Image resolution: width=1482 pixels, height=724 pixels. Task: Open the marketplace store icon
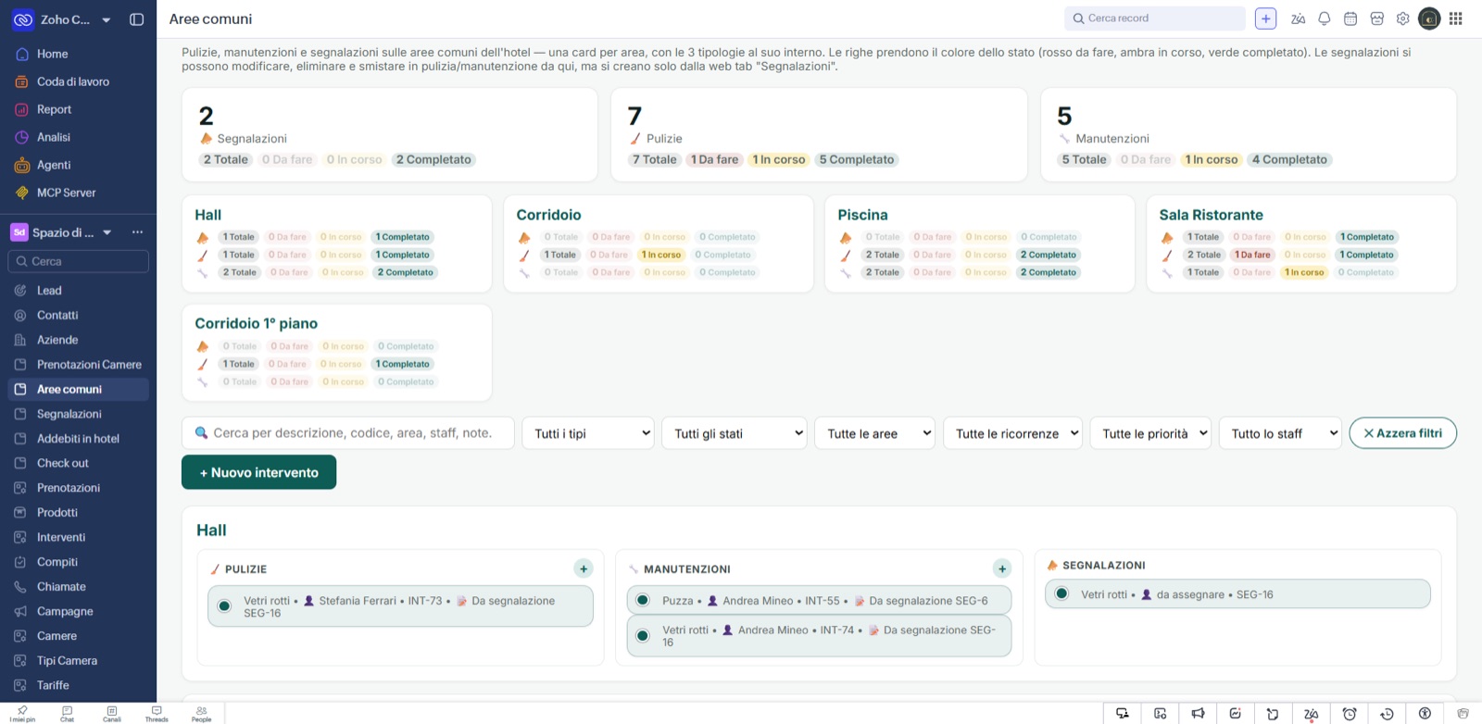coord(1377,19)
